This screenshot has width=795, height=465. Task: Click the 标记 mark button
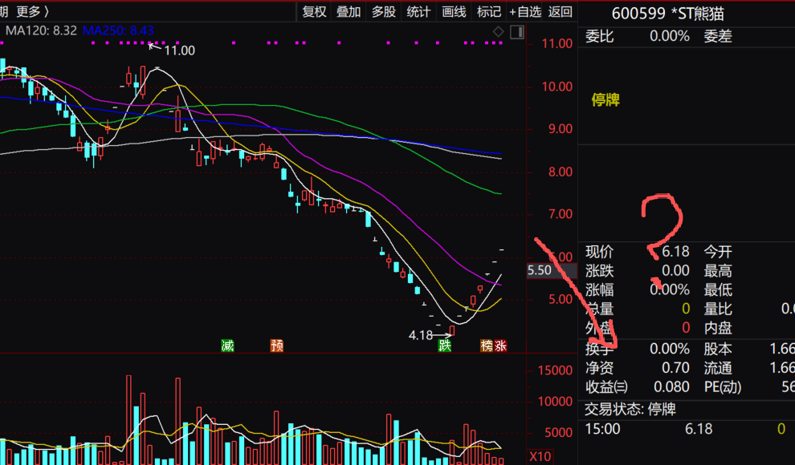(488, 11)
